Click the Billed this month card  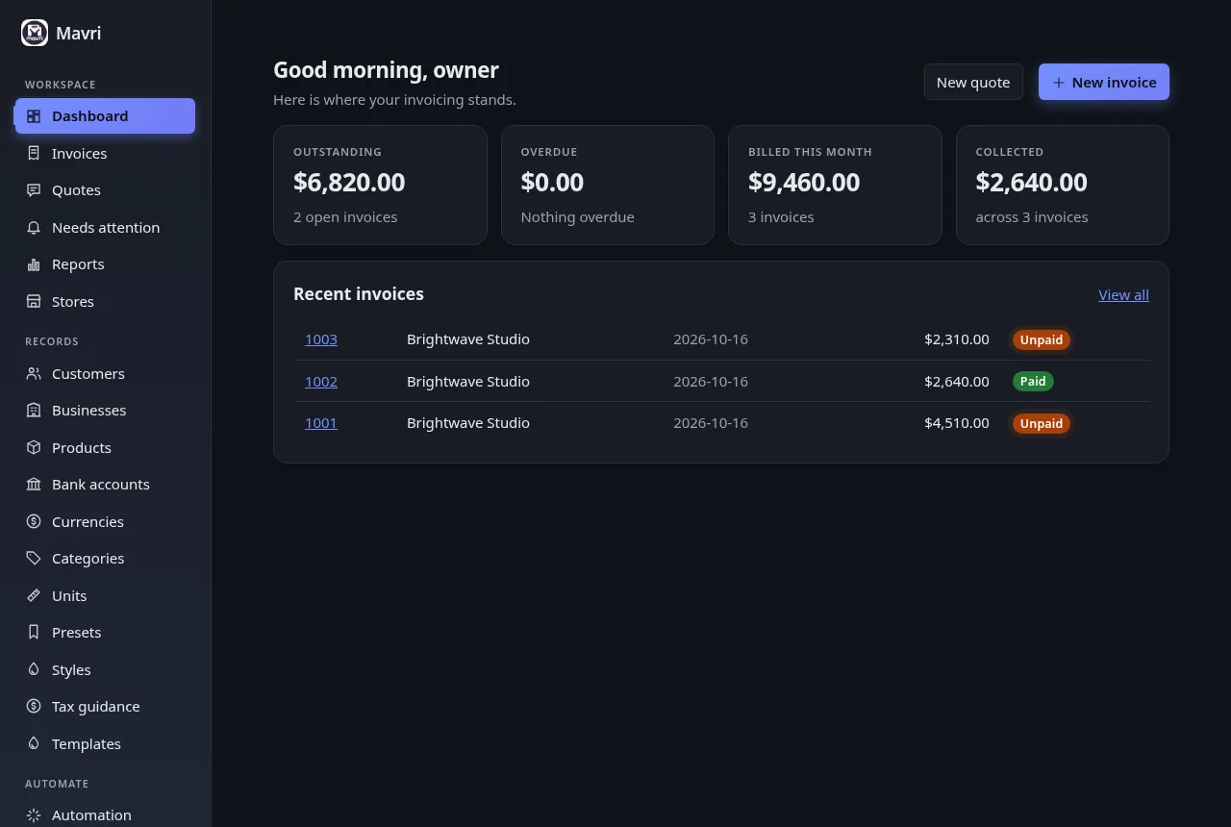click(x=835, y=185)
